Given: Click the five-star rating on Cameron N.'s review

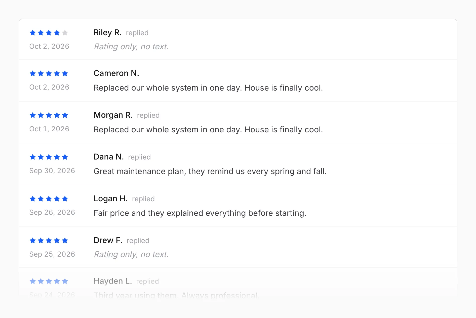Looking at the screenshot, I should click(x=49, y=73).
